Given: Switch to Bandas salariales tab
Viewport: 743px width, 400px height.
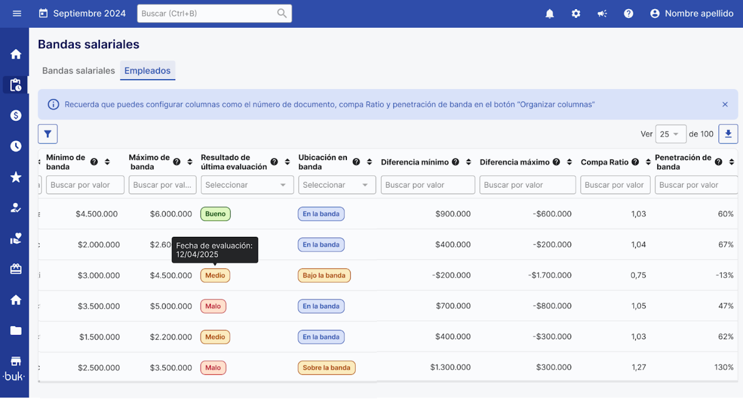Looking at the screenshot, I should (x=78, y=70).
